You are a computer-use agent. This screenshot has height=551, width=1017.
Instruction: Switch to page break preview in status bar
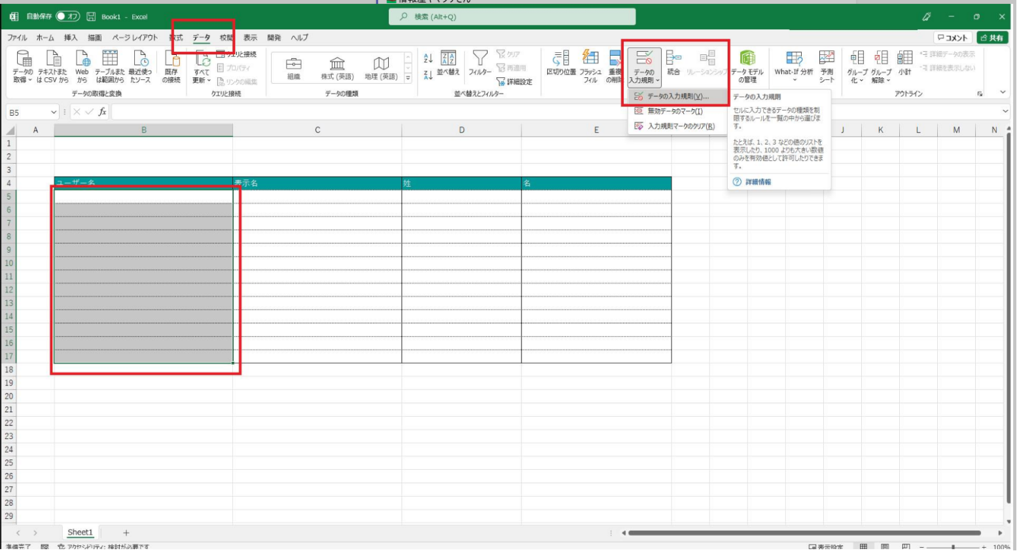pyautogui.click(x=906, y=546)
